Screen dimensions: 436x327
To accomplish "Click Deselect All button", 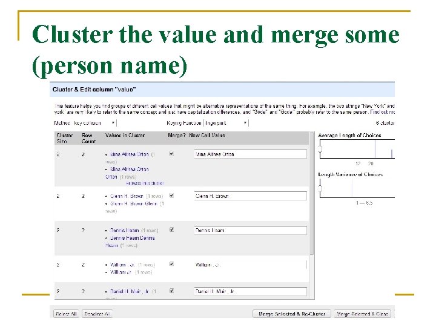I will tap(97, 314).
